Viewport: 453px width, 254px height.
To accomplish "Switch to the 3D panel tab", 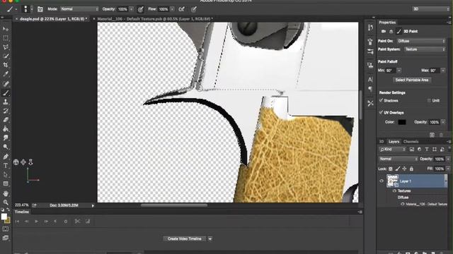I will pyautogui.click(x=382, y=142).
